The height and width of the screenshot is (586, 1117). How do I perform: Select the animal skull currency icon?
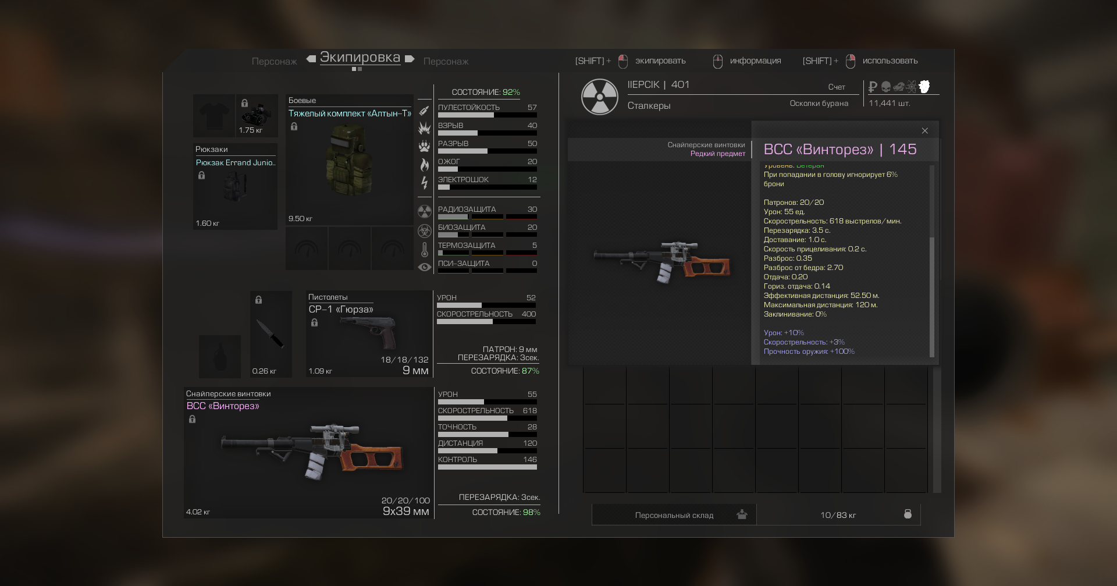point(899,87)
